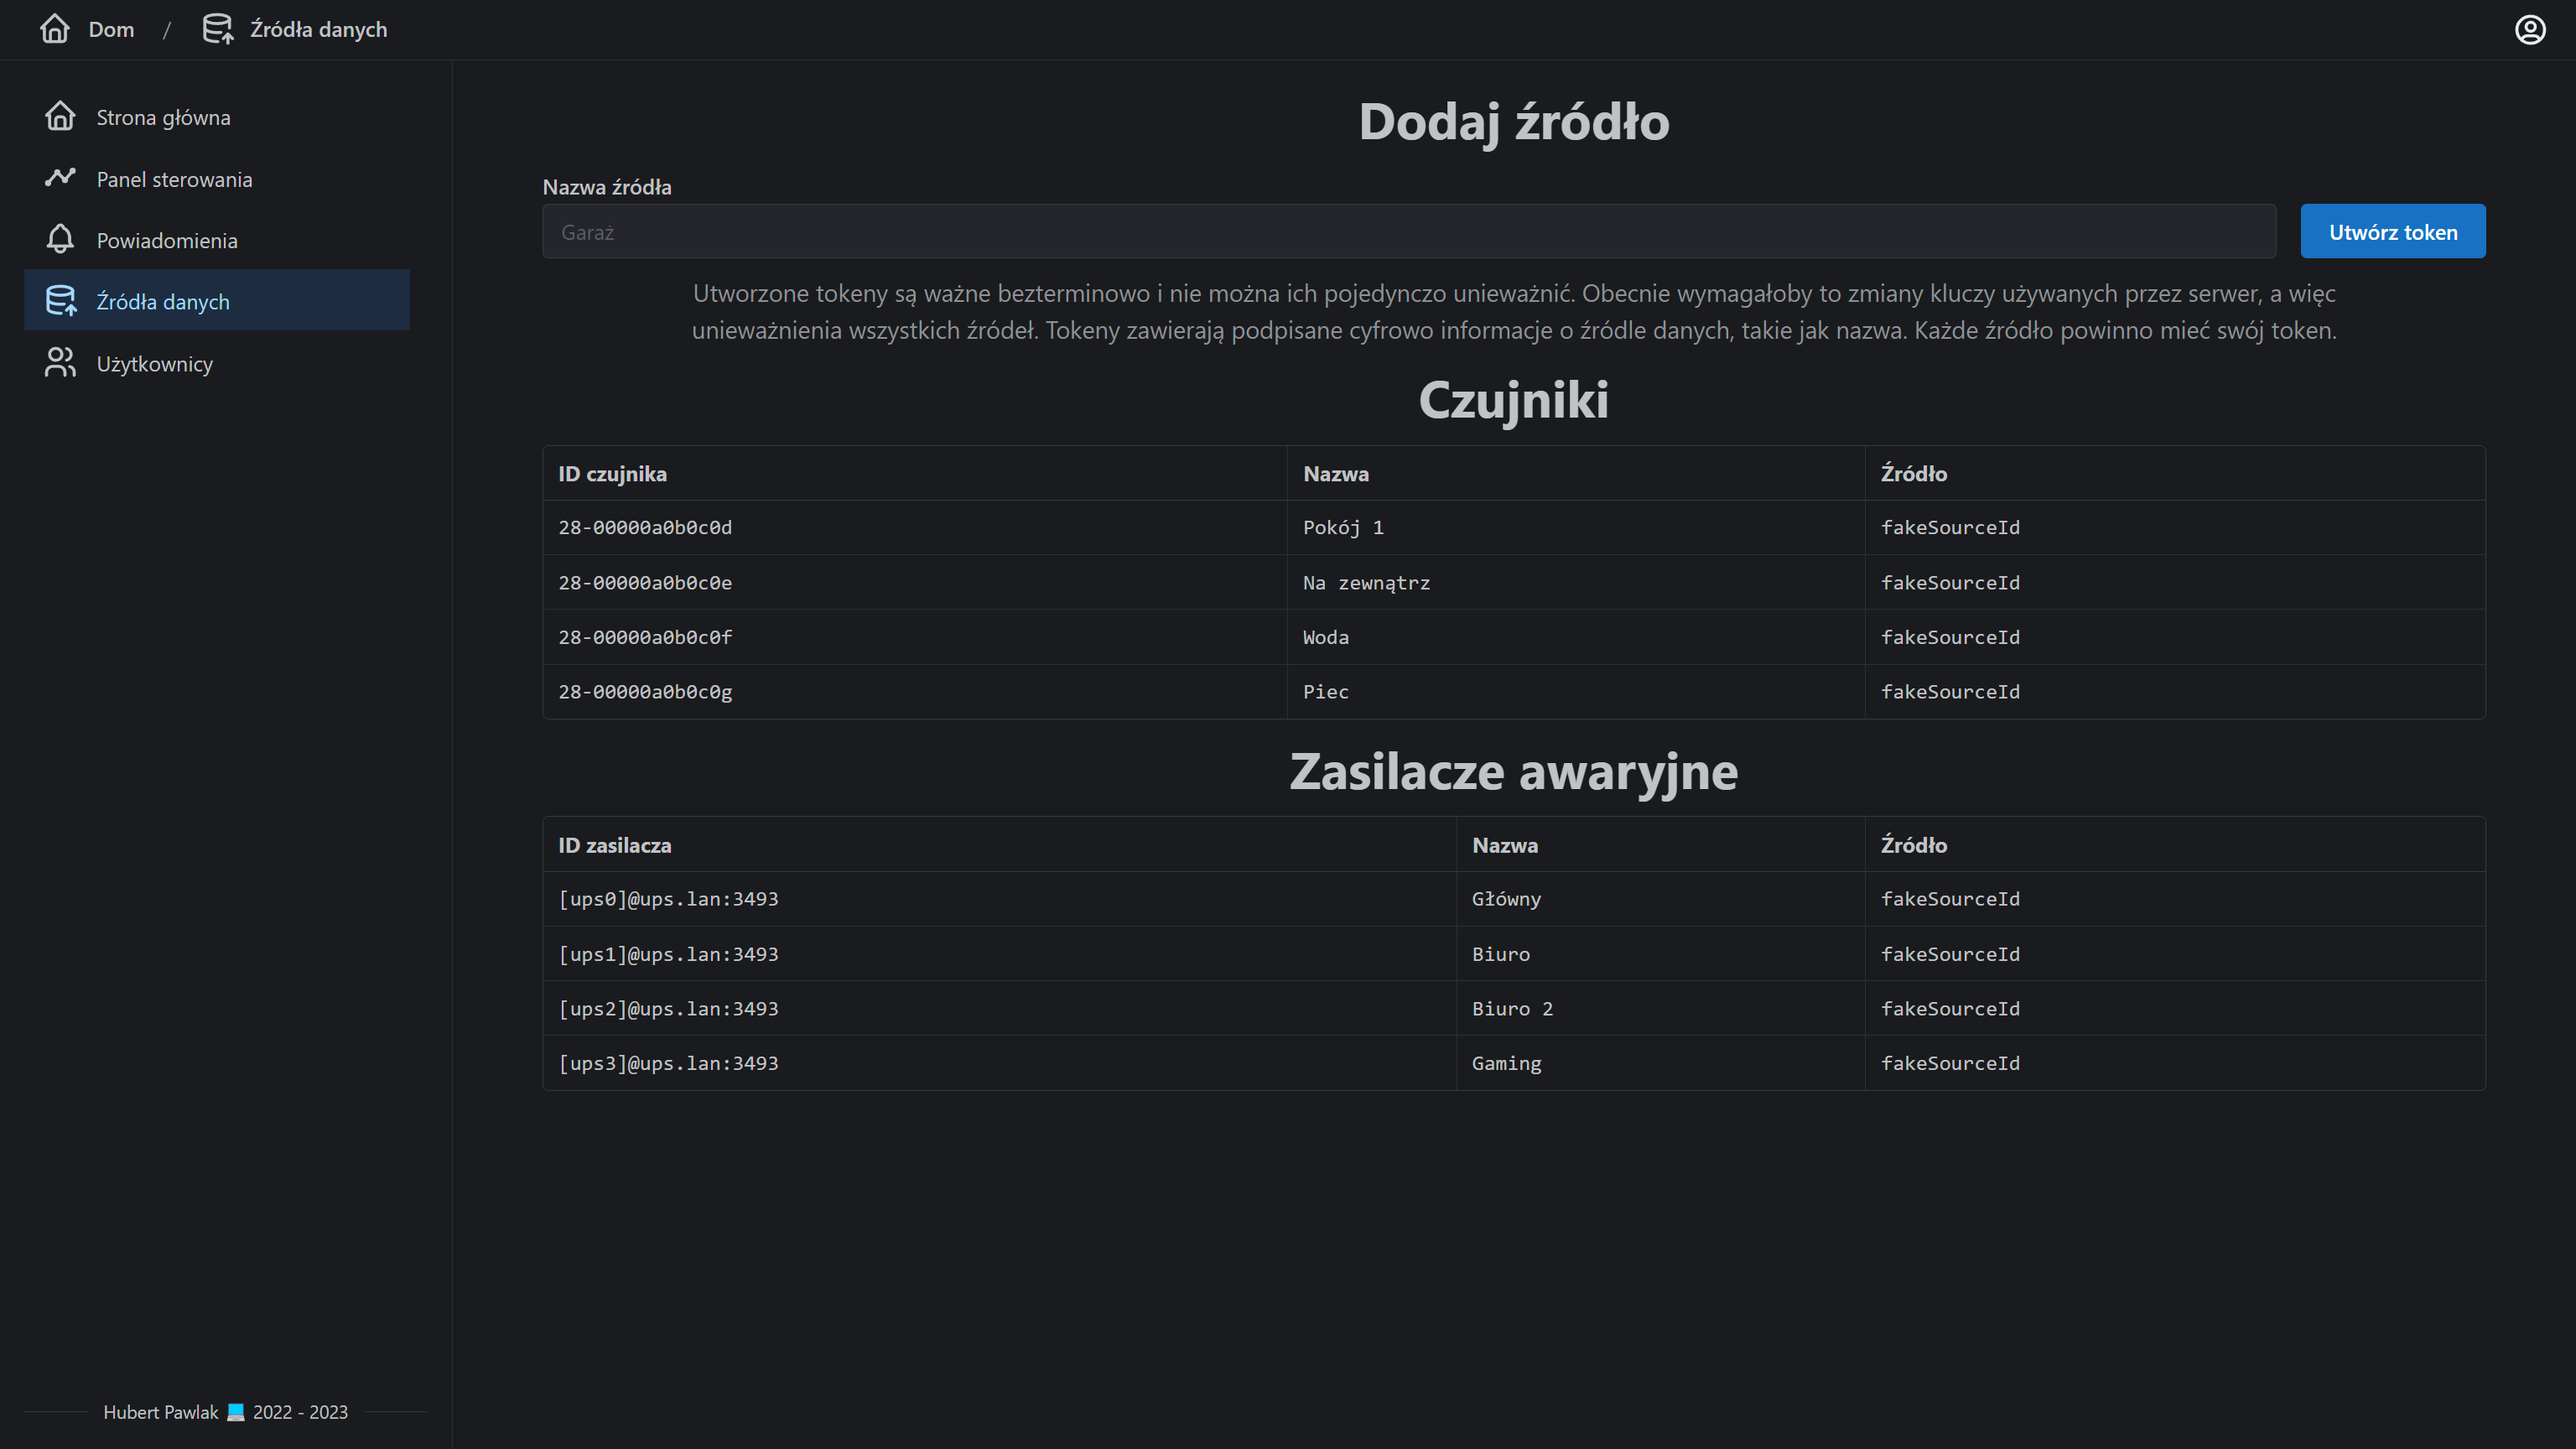
Task: Click the Panel sterowania chart icon
Action: pos(60,178)
